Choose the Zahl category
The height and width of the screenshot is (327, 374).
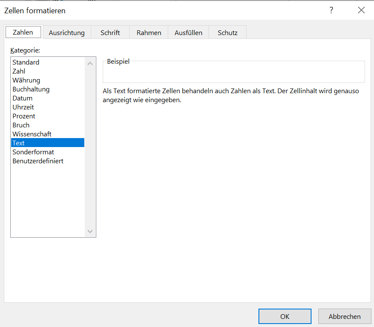[x=19, y=71]
